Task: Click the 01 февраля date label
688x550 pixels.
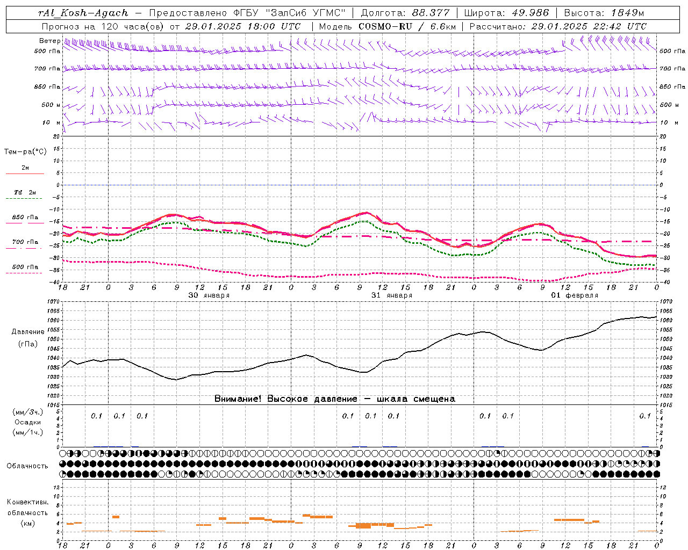Action: 575,295
